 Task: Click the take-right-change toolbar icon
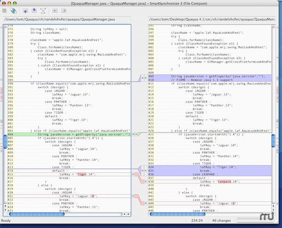64,9
